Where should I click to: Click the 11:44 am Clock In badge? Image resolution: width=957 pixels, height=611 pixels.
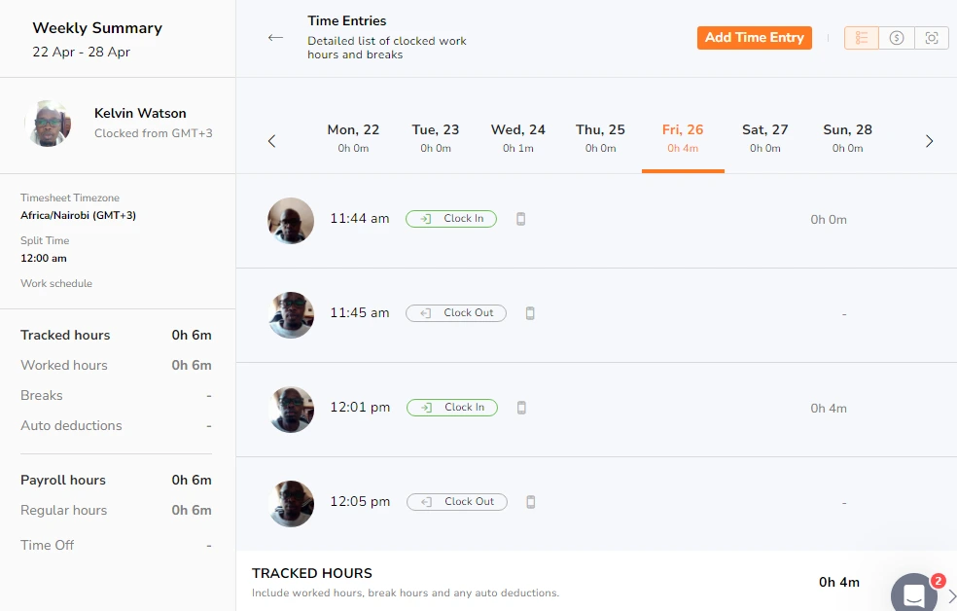coord(451,219)
